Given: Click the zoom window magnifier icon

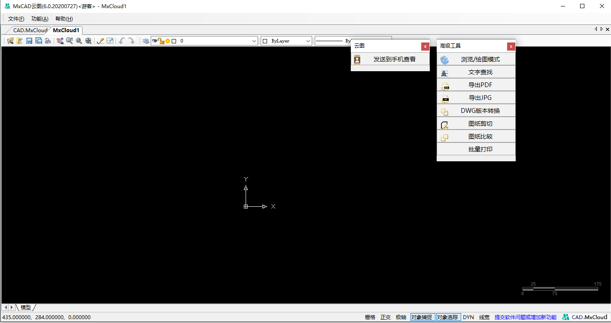Looking at the screenshot, I should tap(79, 41).
